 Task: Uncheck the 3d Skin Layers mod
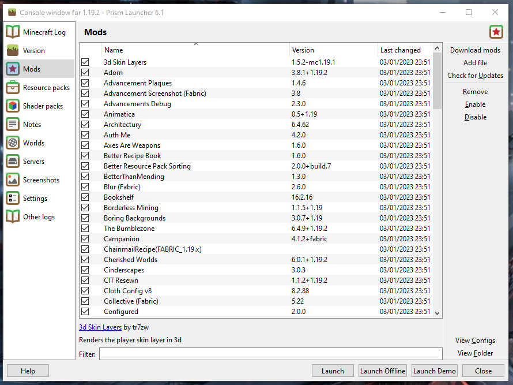[x=84, y=62]
